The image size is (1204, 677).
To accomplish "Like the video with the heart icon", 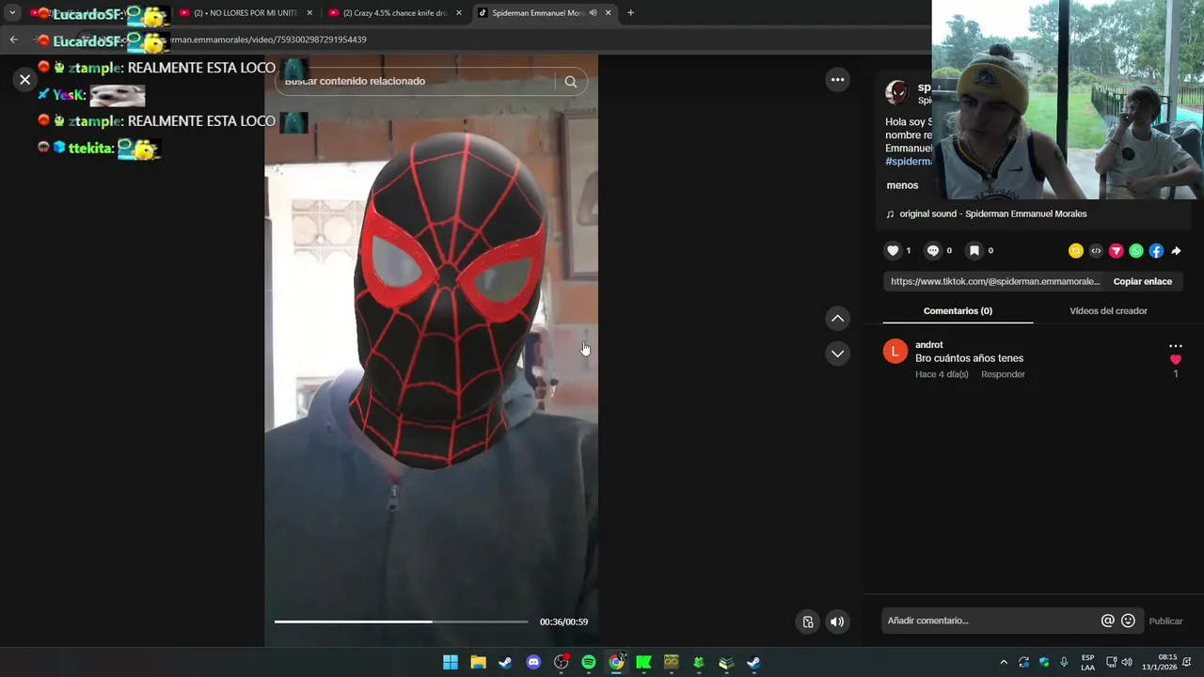I will (x=893, y=251).
